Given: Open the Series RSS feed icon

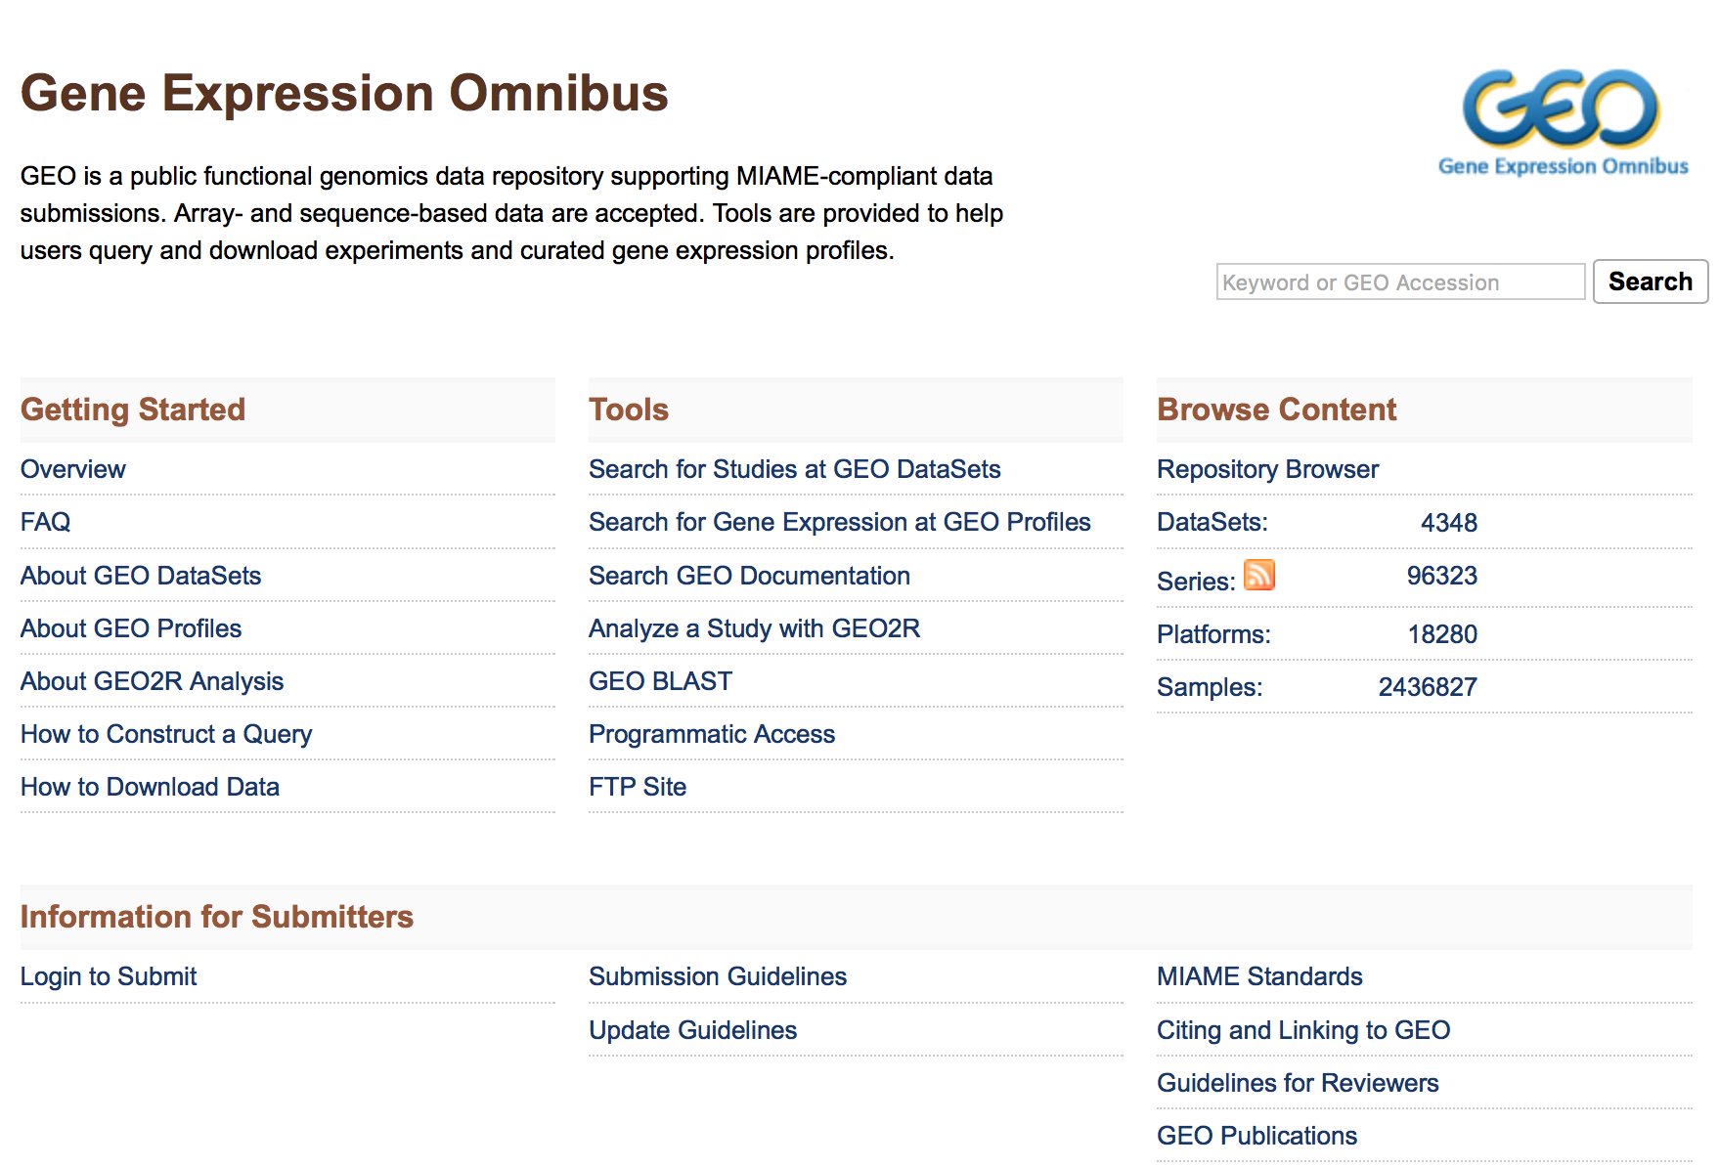Looking at the screenshot, I should coord(1258,575).
